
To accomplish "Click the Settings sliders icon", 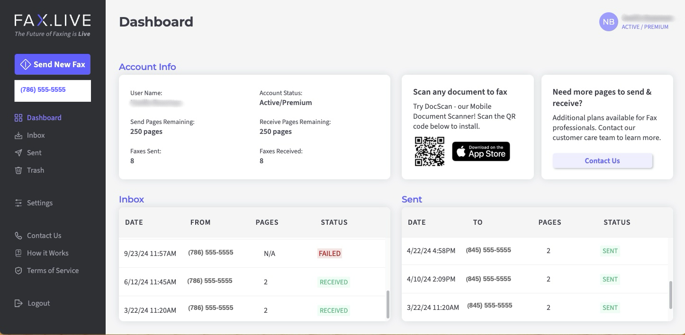I will pyautogui.click(x=18, y=203).
